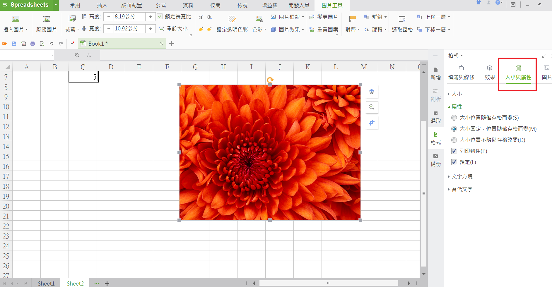Click the print preview icon

42,44
